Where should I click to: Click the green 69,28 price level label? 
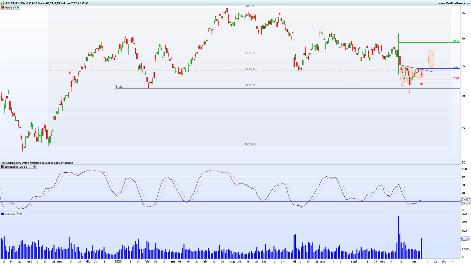coord(456,41)
